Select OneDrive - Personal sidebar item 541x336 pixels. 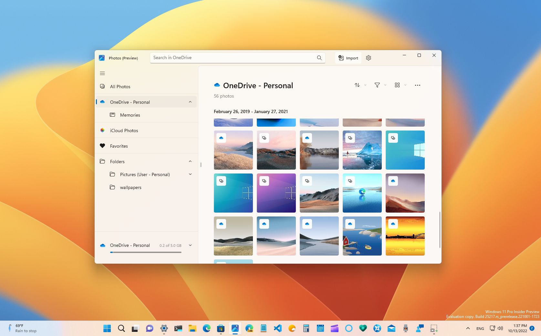coord(146,102)
